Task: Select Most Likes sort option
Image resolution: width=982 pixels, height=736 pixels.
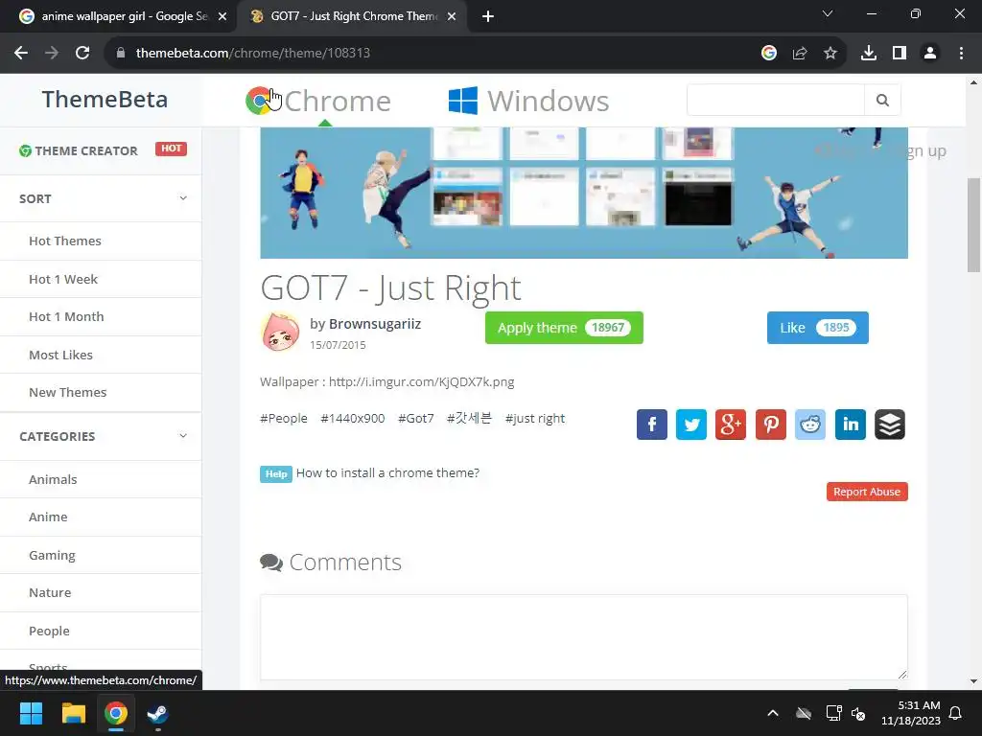Action: coord(60,355)
